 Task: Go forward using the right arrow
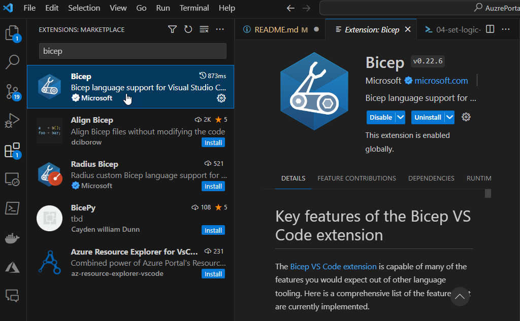tap(306, 8)
